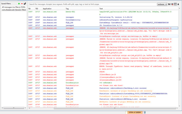Image resolution: width=182 pixels, height=114 pixels.
Task: Add a new logcat filter
Action: (x=19, y=3)
